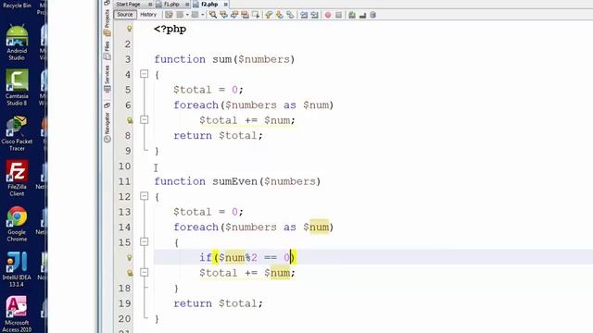The image size is (593, 333).
Task: Click highlighted '$num' on line 14
Action: coord(316,228)
